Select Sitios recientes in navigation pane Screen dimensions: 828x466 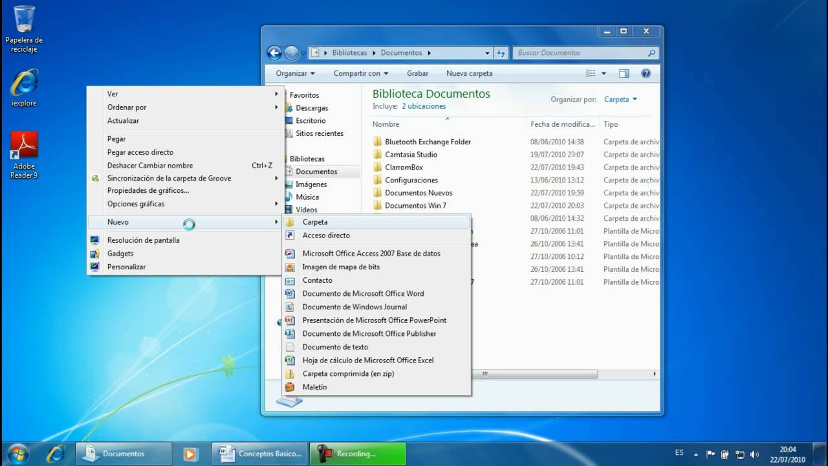[320, 133]
